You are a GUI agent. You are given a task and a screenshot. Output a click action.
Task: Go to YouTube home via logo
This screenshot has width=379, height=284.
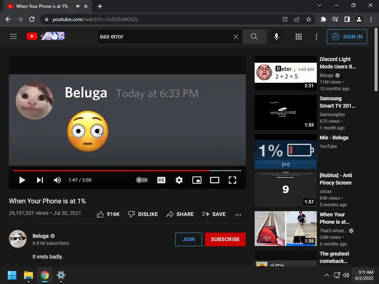pos(46,36)
